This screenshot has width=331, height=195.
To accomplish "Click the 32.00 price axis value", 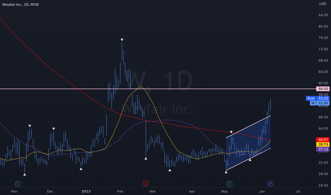I will click(x=323, y=162).
